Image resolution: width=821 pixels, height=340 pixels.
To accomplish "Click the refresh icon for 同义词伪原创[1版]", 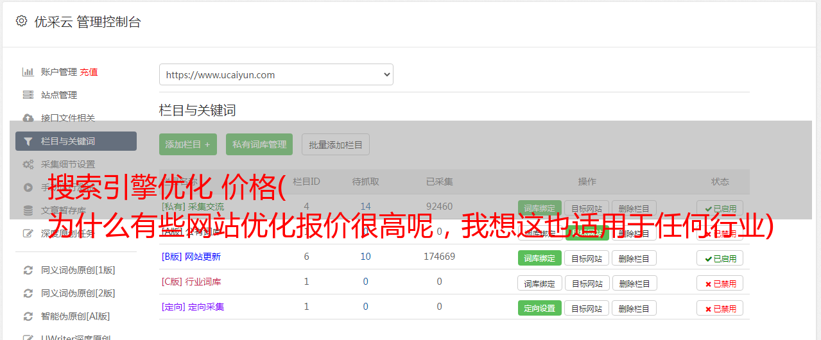I will tap(28, 270).
